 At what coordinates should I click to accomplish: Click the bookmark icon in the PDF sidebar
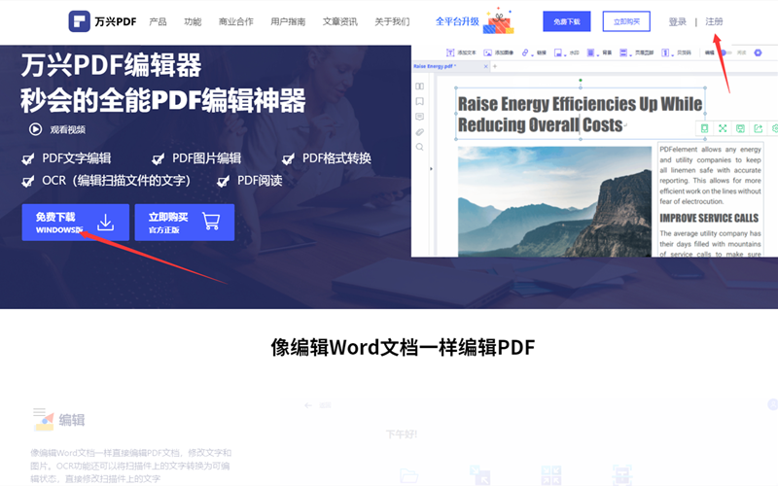(420, 101)
